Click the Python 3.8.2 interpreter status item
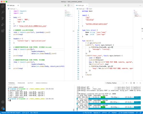 [11, 113]
